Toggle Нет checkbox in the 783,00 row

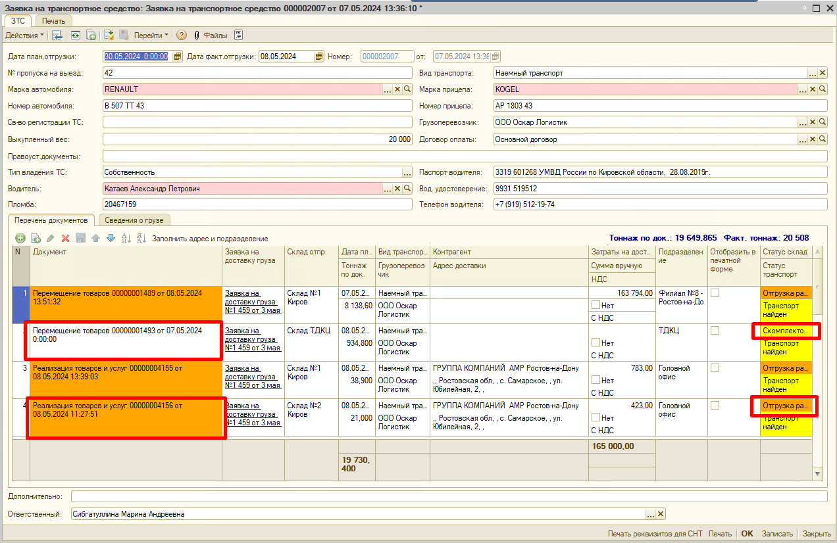pyautogui.click(x=596, y=380)
